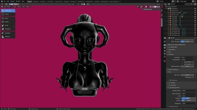This screenshot has width=197, height=110.
Task: Select the Select Box tool
Action: [x=8, y=11]
